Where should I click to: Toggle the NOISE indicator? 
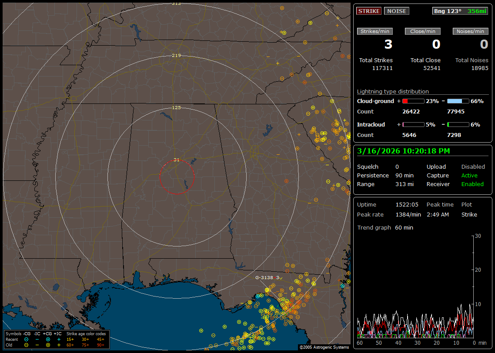pos(396,11)
